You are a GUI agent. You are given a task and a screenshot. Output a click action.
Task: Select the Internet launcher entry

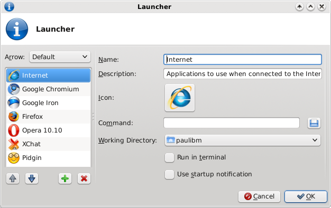click(48, 75)
